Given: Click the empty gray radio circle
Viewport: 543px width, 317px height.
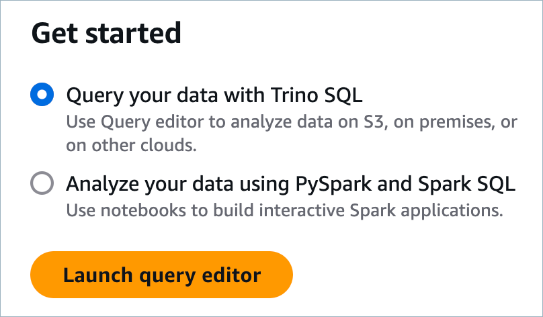Looking at the screenshot, I should click(42, 183).
